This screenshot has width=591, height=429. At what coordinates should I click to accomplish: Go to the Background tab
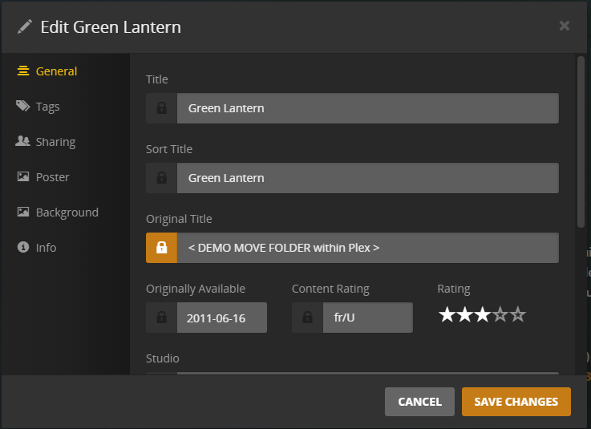[x=57, y=212]
